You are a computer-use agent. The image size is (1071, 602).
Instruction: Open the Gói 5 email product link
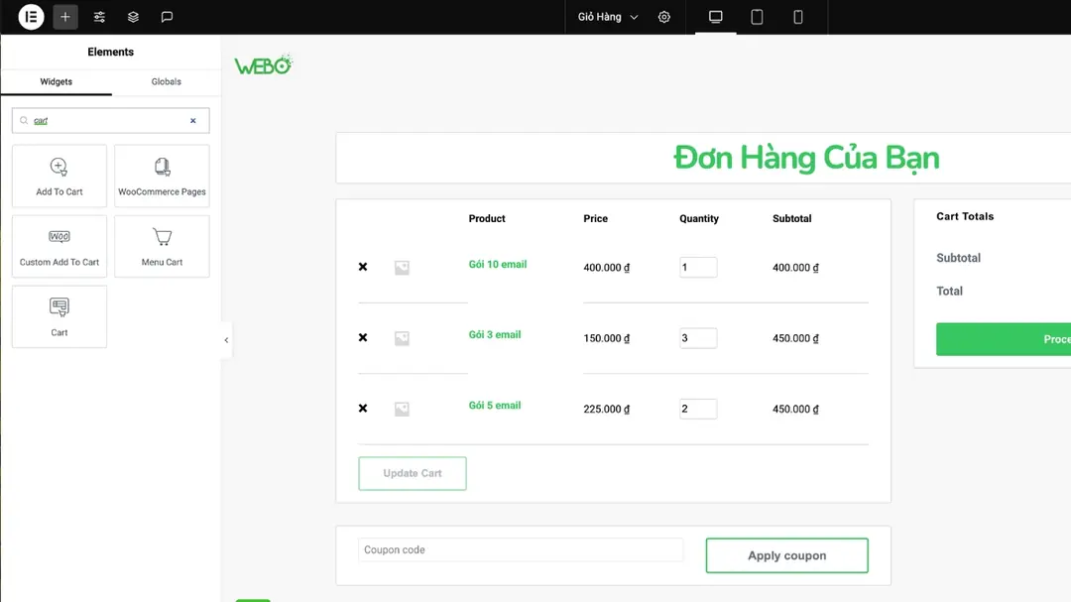click(495, 406)
